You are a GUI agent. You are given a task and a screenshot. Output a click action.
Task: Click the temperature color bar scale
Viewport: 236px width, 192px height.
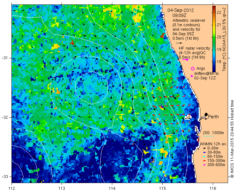[x=214, y=39]
